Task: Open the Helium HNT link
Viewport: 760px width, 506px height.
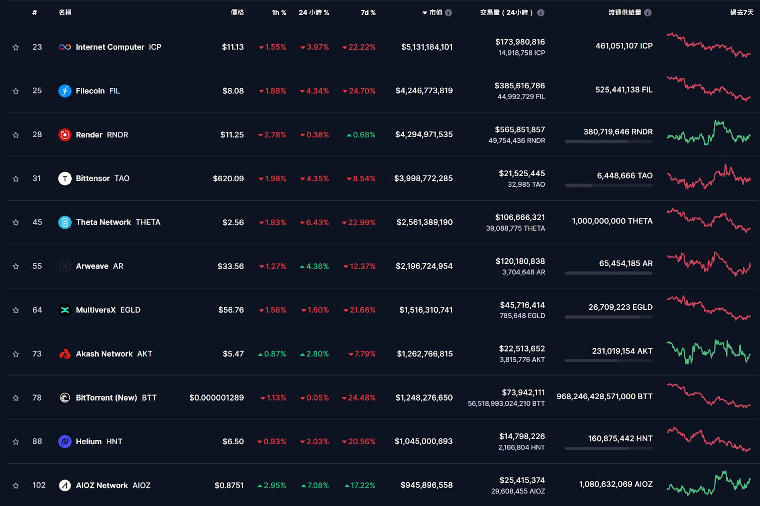Action: tap(99, 441)
